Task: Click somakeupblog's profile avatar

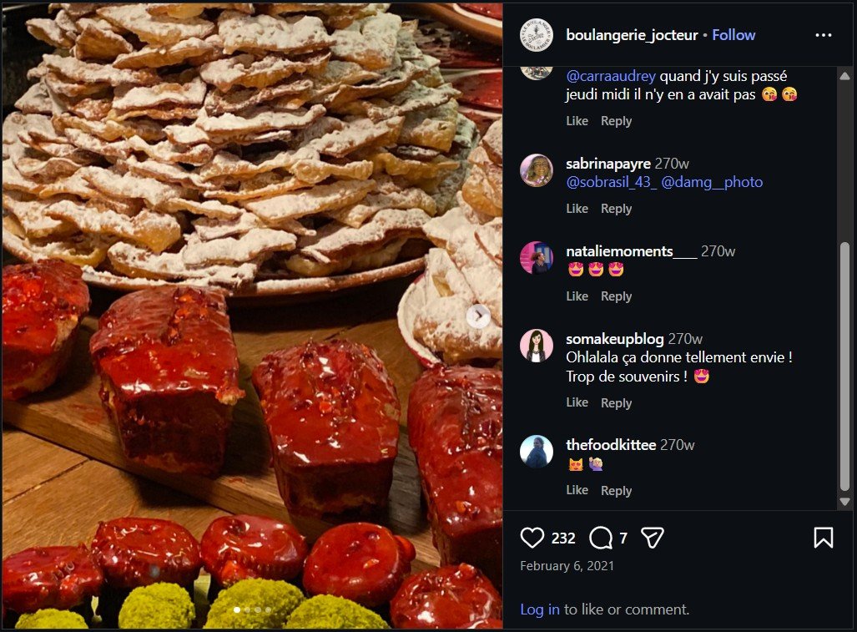Action: click(x=537, y=346)
